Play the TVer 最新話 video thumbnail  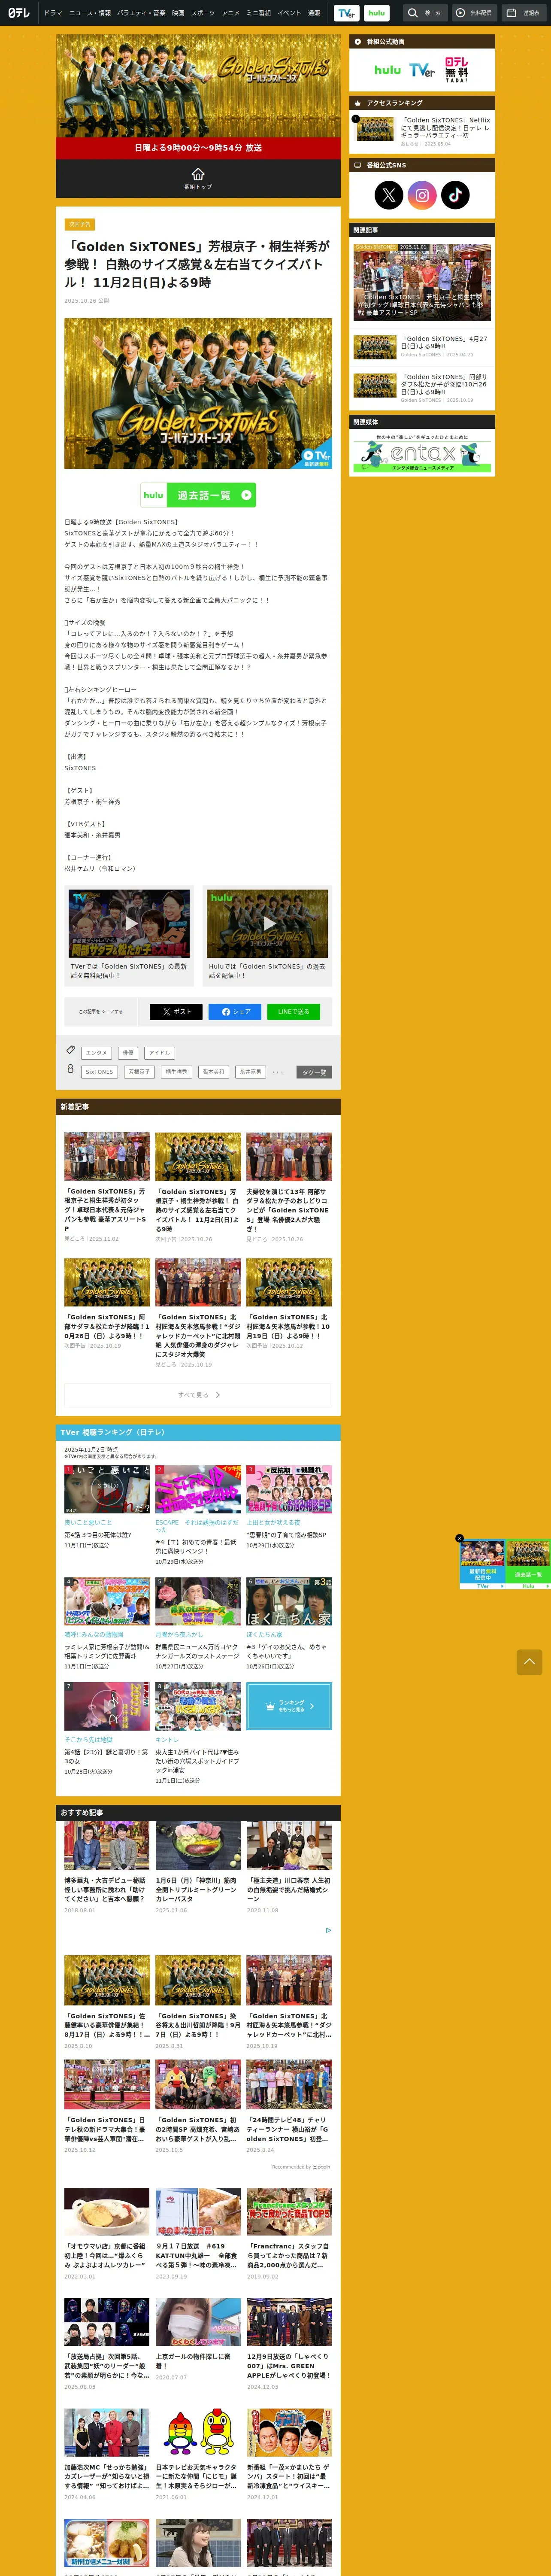pos(129,924)
